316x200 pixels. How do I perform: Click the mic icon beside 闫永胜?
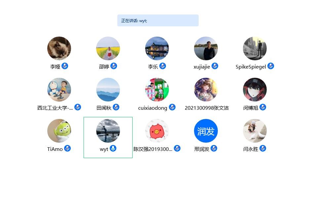tap(263, 148)
